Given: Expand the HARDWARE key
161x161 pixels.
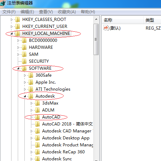Looking at the screenshot, I should click(x=18, y=47).
